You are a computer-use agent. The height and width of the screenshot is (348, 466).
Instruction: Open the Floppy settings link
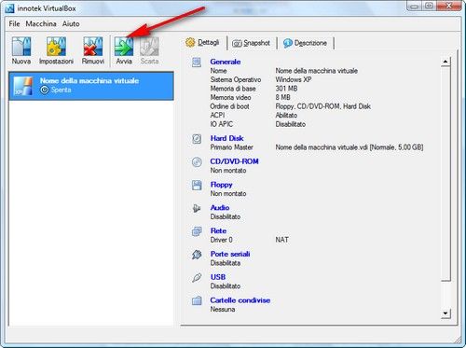(221, 185)
